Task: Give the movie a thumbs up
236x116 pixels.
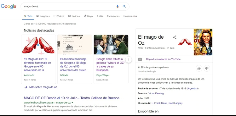Action: tap(199, 69)
